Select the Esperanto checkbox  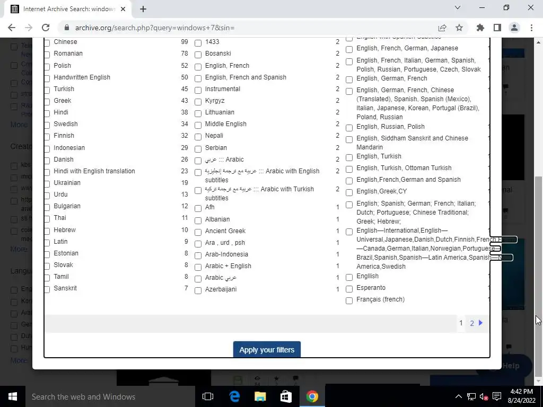[349, 289]
